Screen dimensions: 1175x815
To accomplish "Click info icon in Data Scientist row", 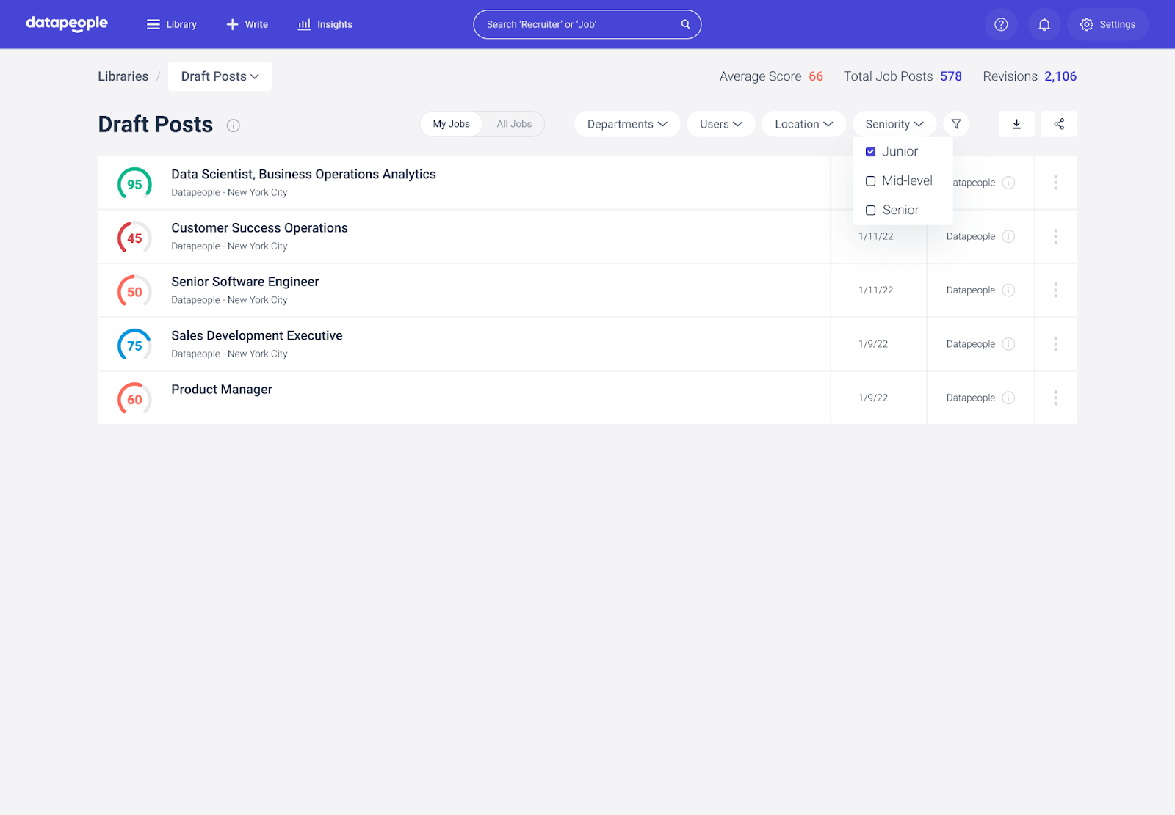I will tap(1009, 183).
